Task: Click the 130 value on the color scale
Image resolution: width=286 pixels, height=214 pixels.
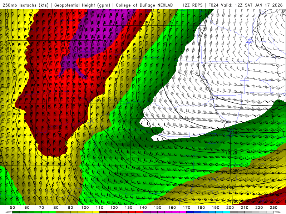Action: coord(128,208)
